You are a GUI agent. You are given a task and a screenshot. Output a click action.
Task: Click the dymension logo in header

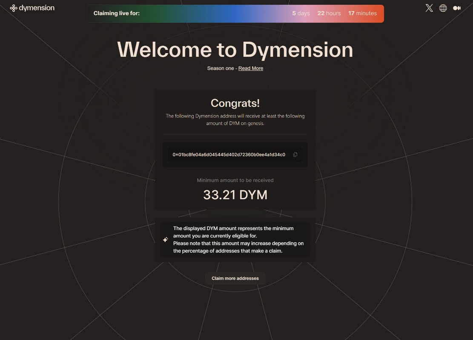pyautogui.click(x=32, y=8)
